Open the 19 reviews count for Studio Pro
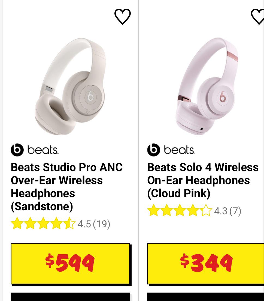Image resolution: width=264 pixels, height=301 pixels. 101,224
